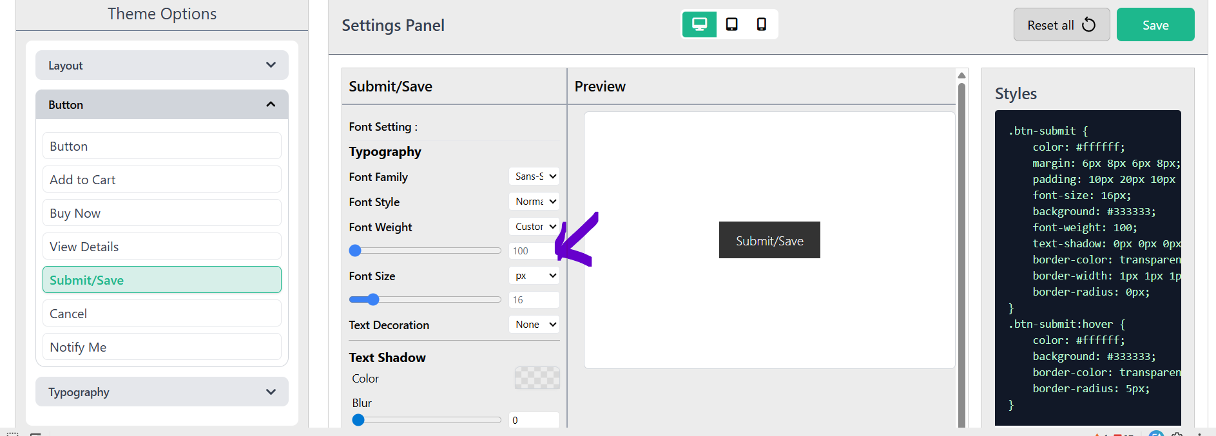Click the Submit/Save preview button
This screenshot has height=436, width=1216.
point(769,240)
